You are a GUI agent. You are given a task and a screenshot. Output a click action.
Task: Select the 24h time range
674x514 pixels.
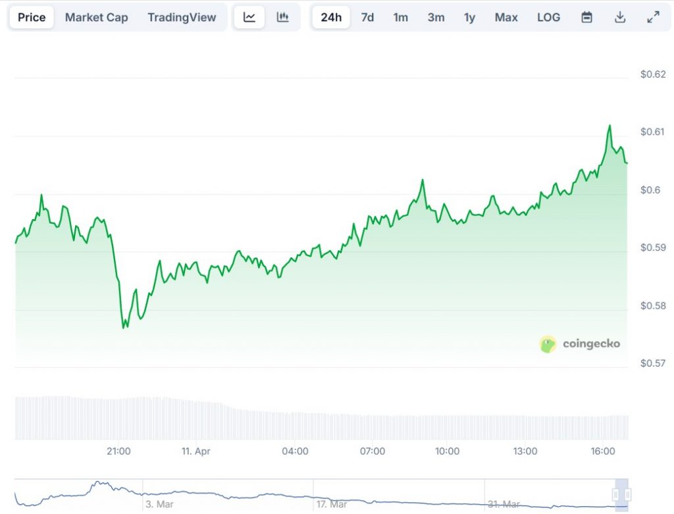point(331,18)
